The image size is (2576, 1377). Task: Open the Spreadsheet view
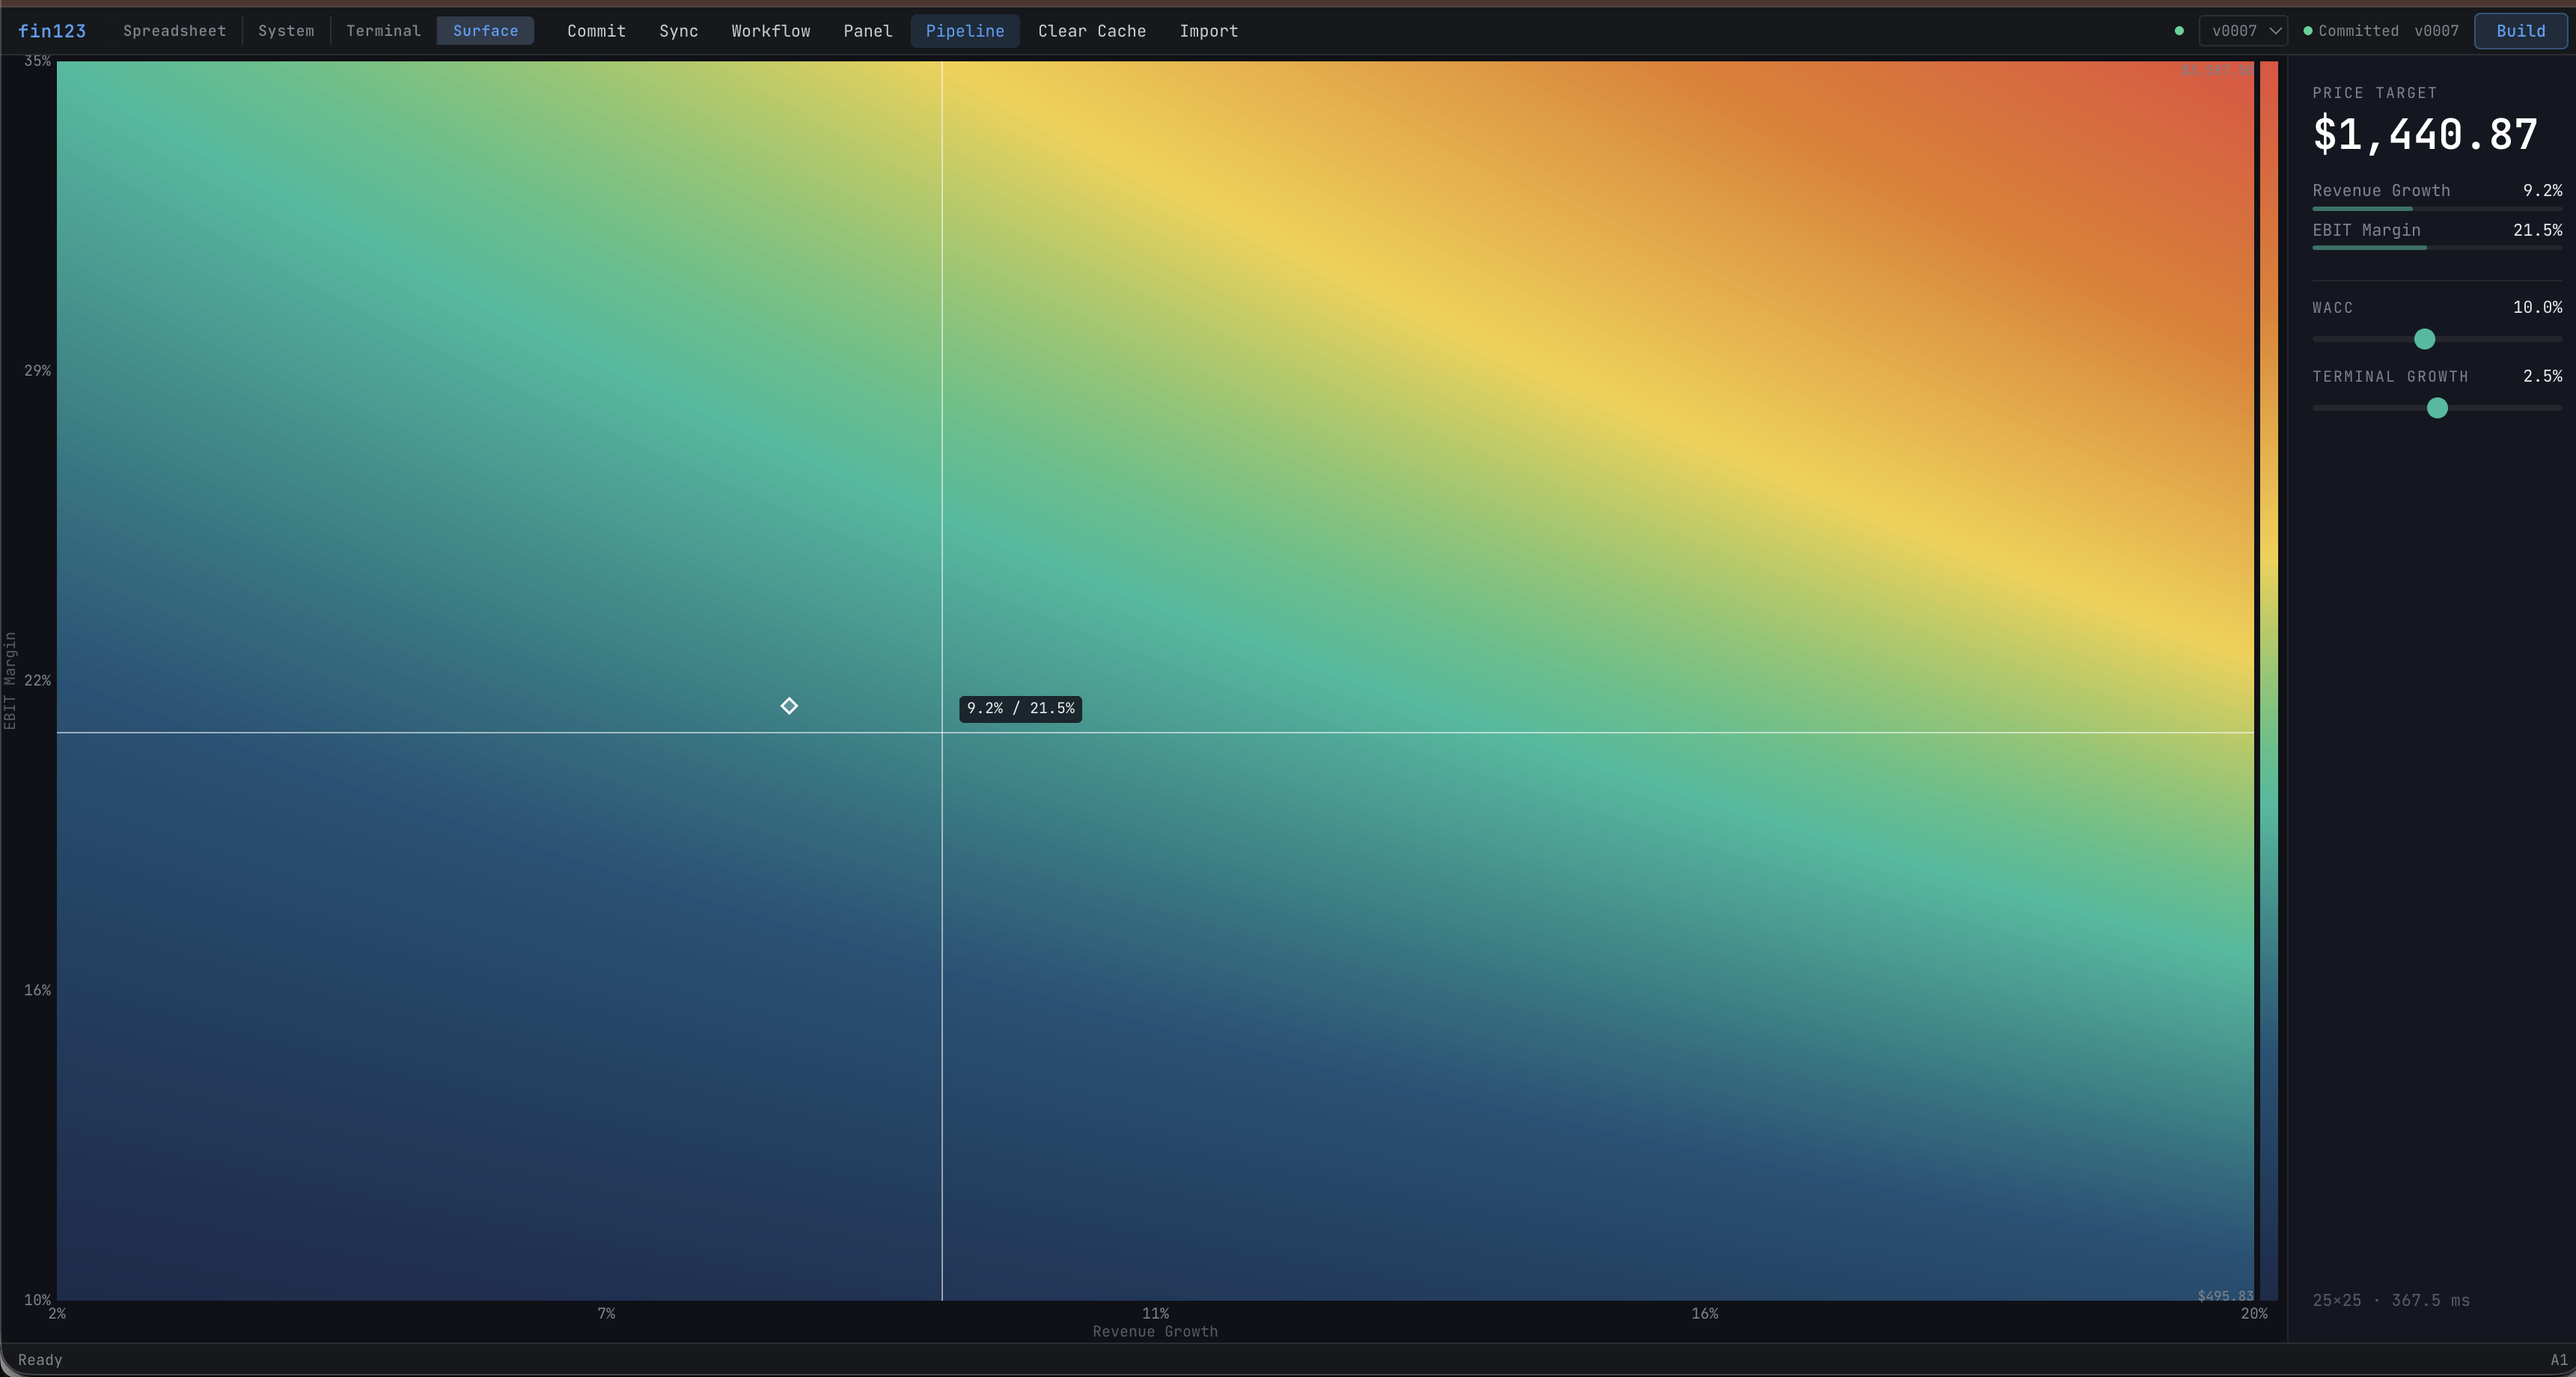pos(174,30)
